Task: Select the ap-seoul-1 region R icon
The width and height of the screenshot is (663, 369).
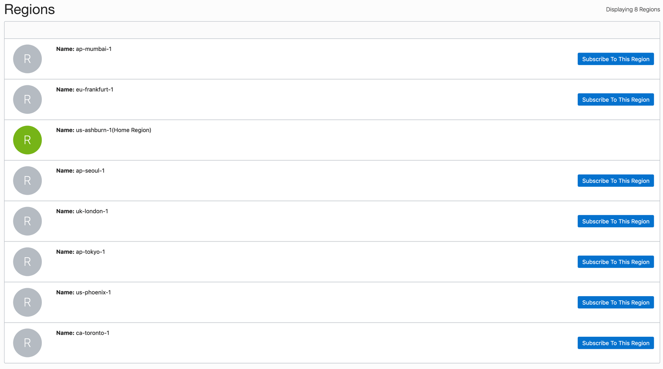Action: (x=27, y=181)
